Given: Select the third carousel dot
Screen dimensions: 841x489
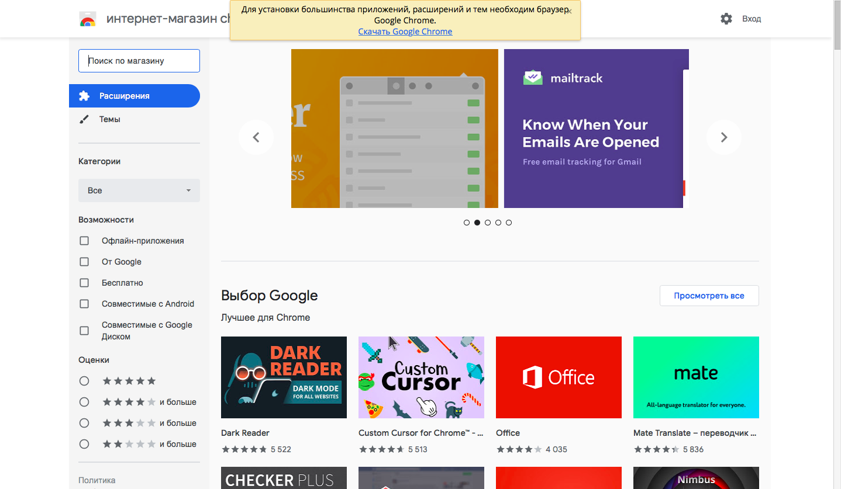Looking at the screenshot, I should [488, 223].
